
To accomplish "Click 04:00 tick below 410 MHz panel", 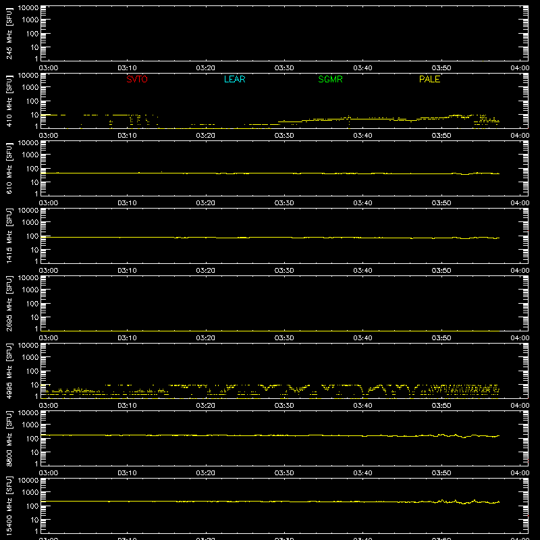I will pyautogui.click(x=520, y=136).
